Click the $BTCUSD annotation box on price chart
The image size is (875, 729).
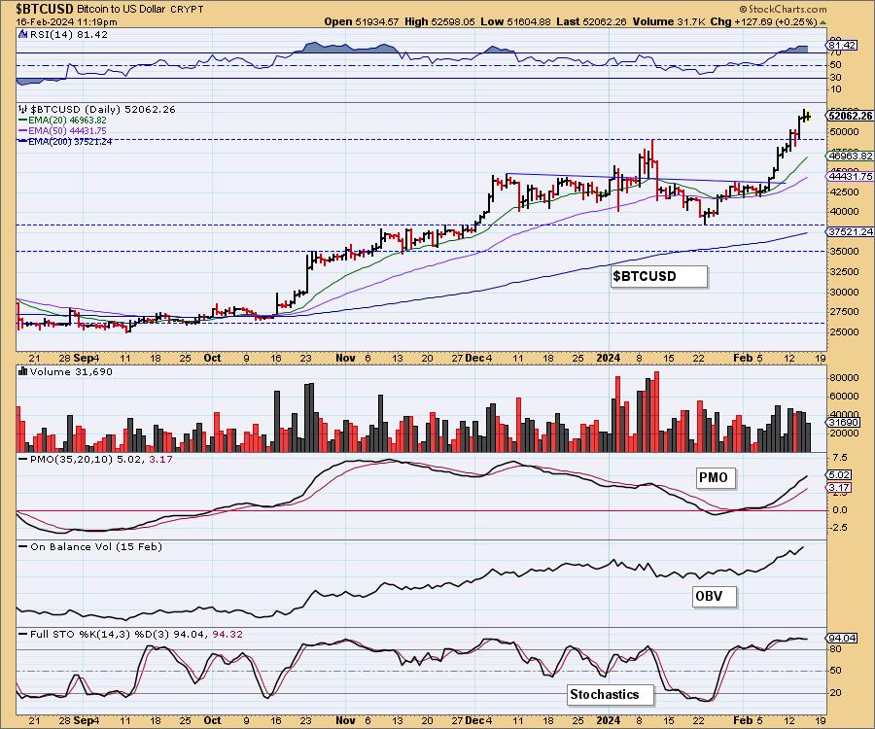tap(658, 276)
